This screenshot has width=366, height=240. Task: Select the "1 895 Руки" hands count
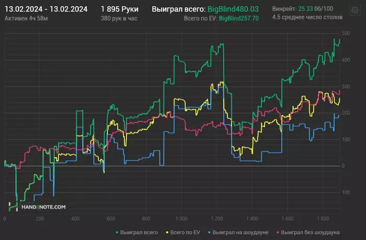120,9
